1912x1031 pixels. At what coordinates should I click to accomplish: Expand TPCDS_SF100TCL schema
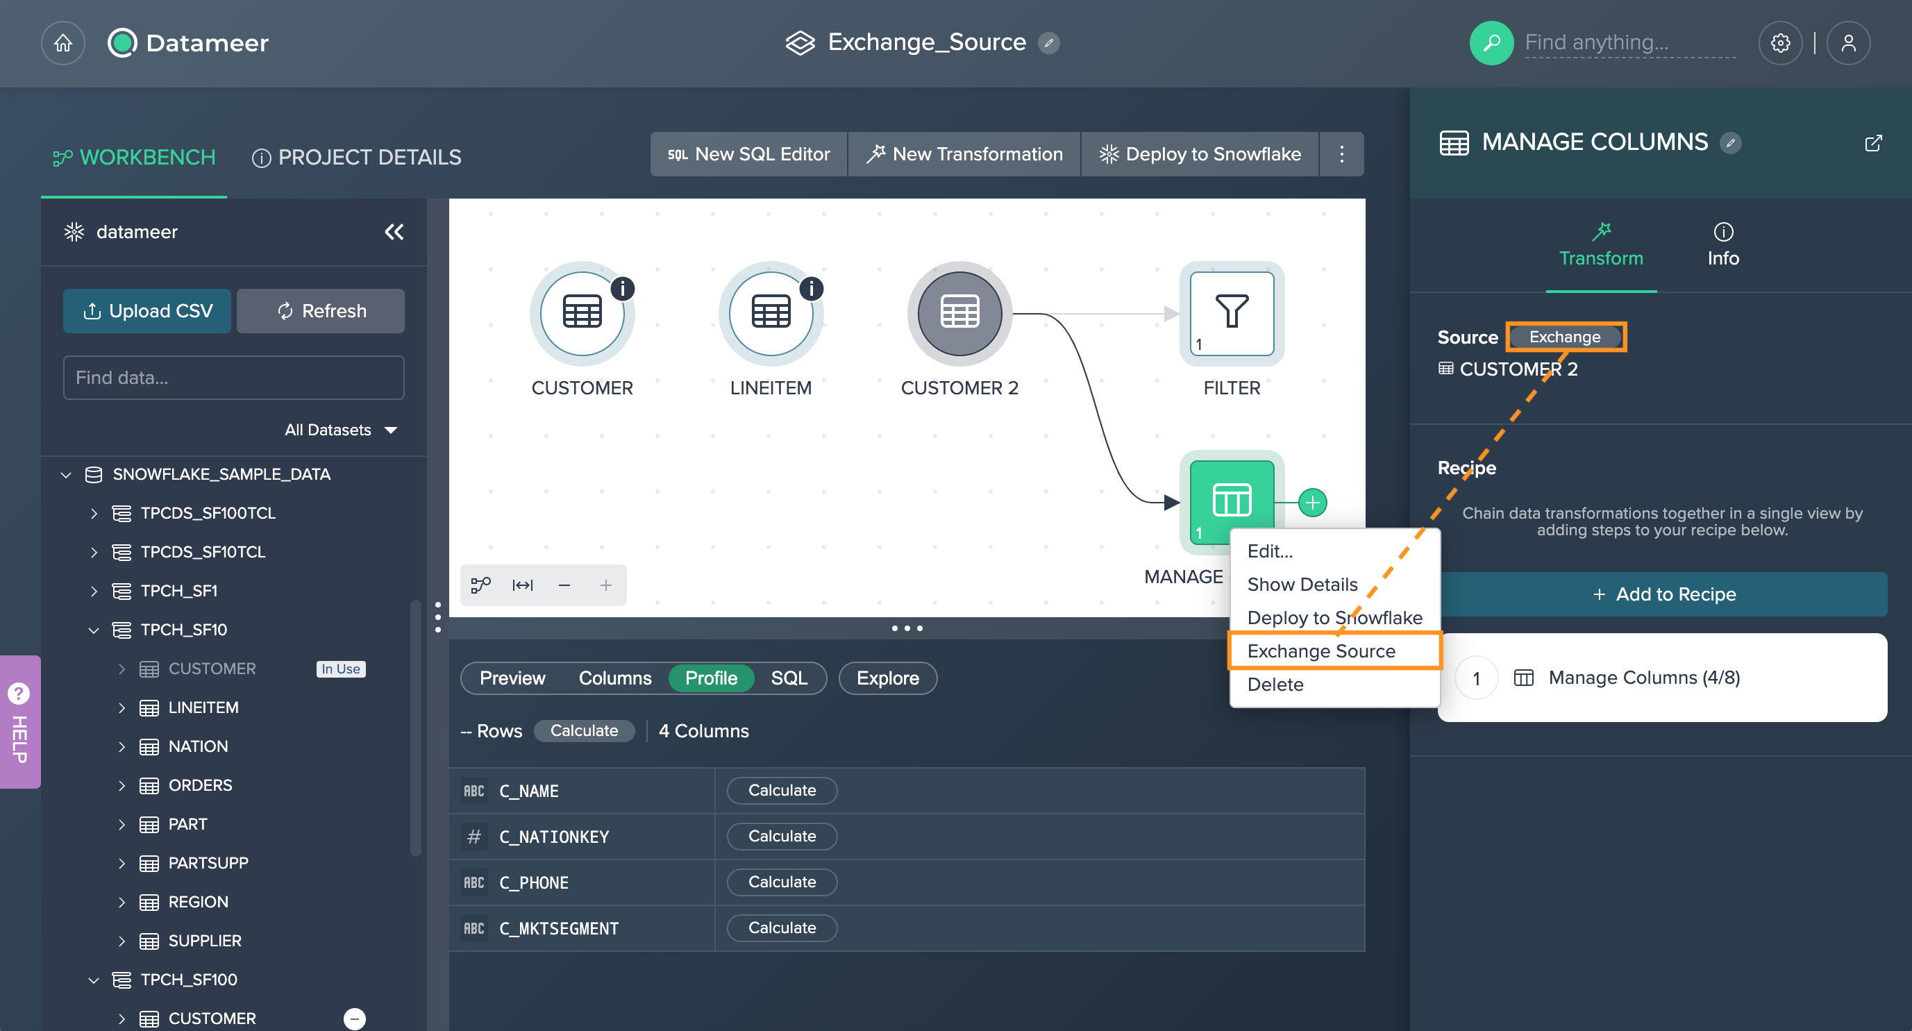click(x=94, y=513)
